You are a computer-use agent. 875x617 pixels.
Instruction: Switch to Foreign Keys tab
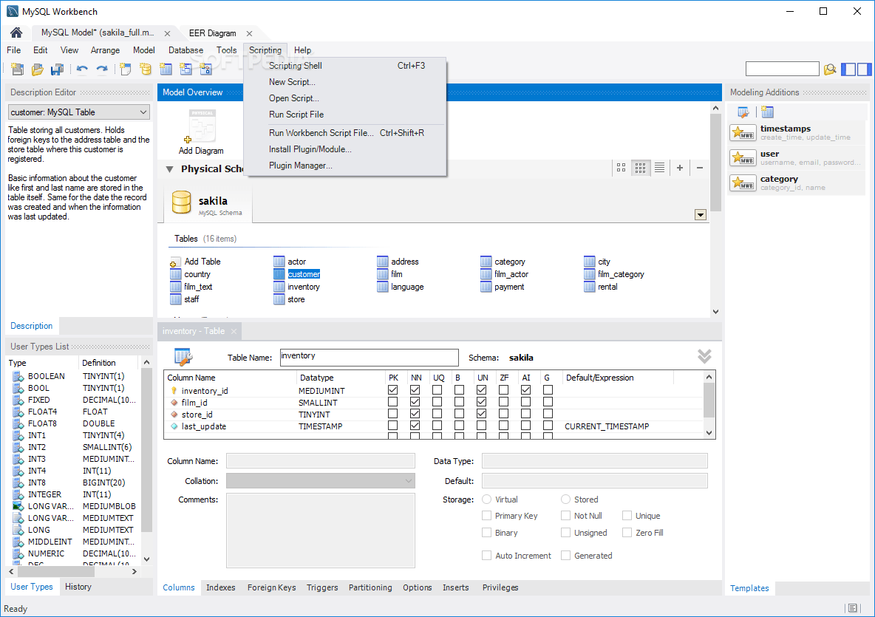tap(272, 587)
